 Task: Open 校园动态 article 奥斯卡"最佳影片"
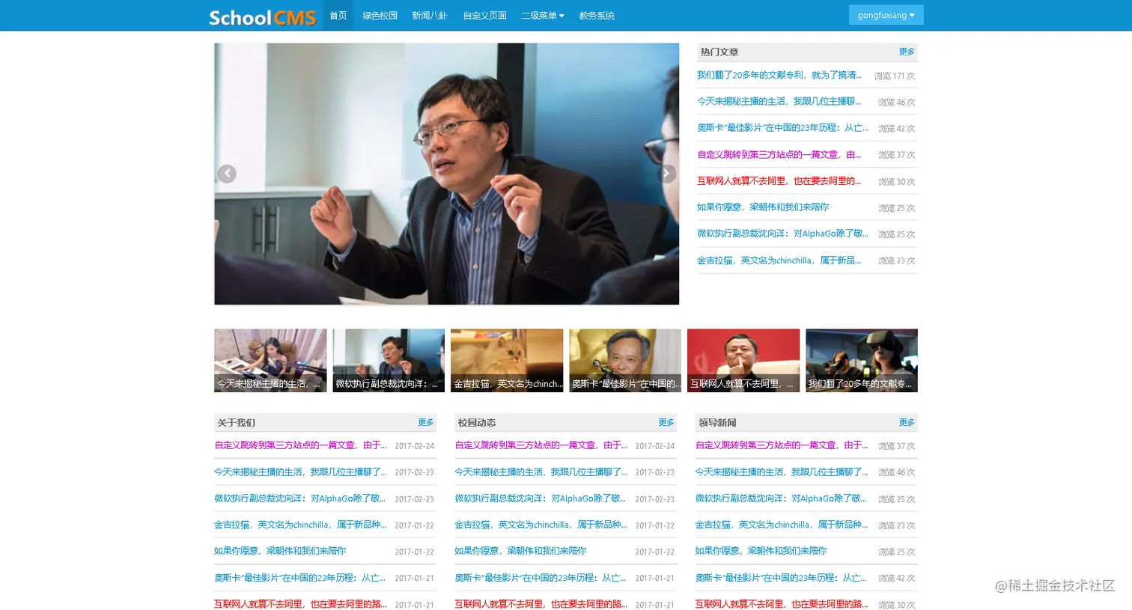[540, 578]
